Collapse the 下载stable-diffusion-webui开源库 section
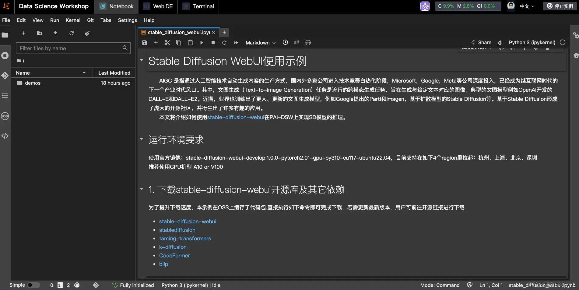 coord(142,189)
